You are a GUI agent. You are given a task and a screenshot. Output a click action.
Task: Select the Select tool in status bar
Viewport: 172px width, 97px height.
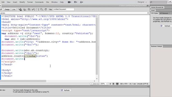click(91, 84)
